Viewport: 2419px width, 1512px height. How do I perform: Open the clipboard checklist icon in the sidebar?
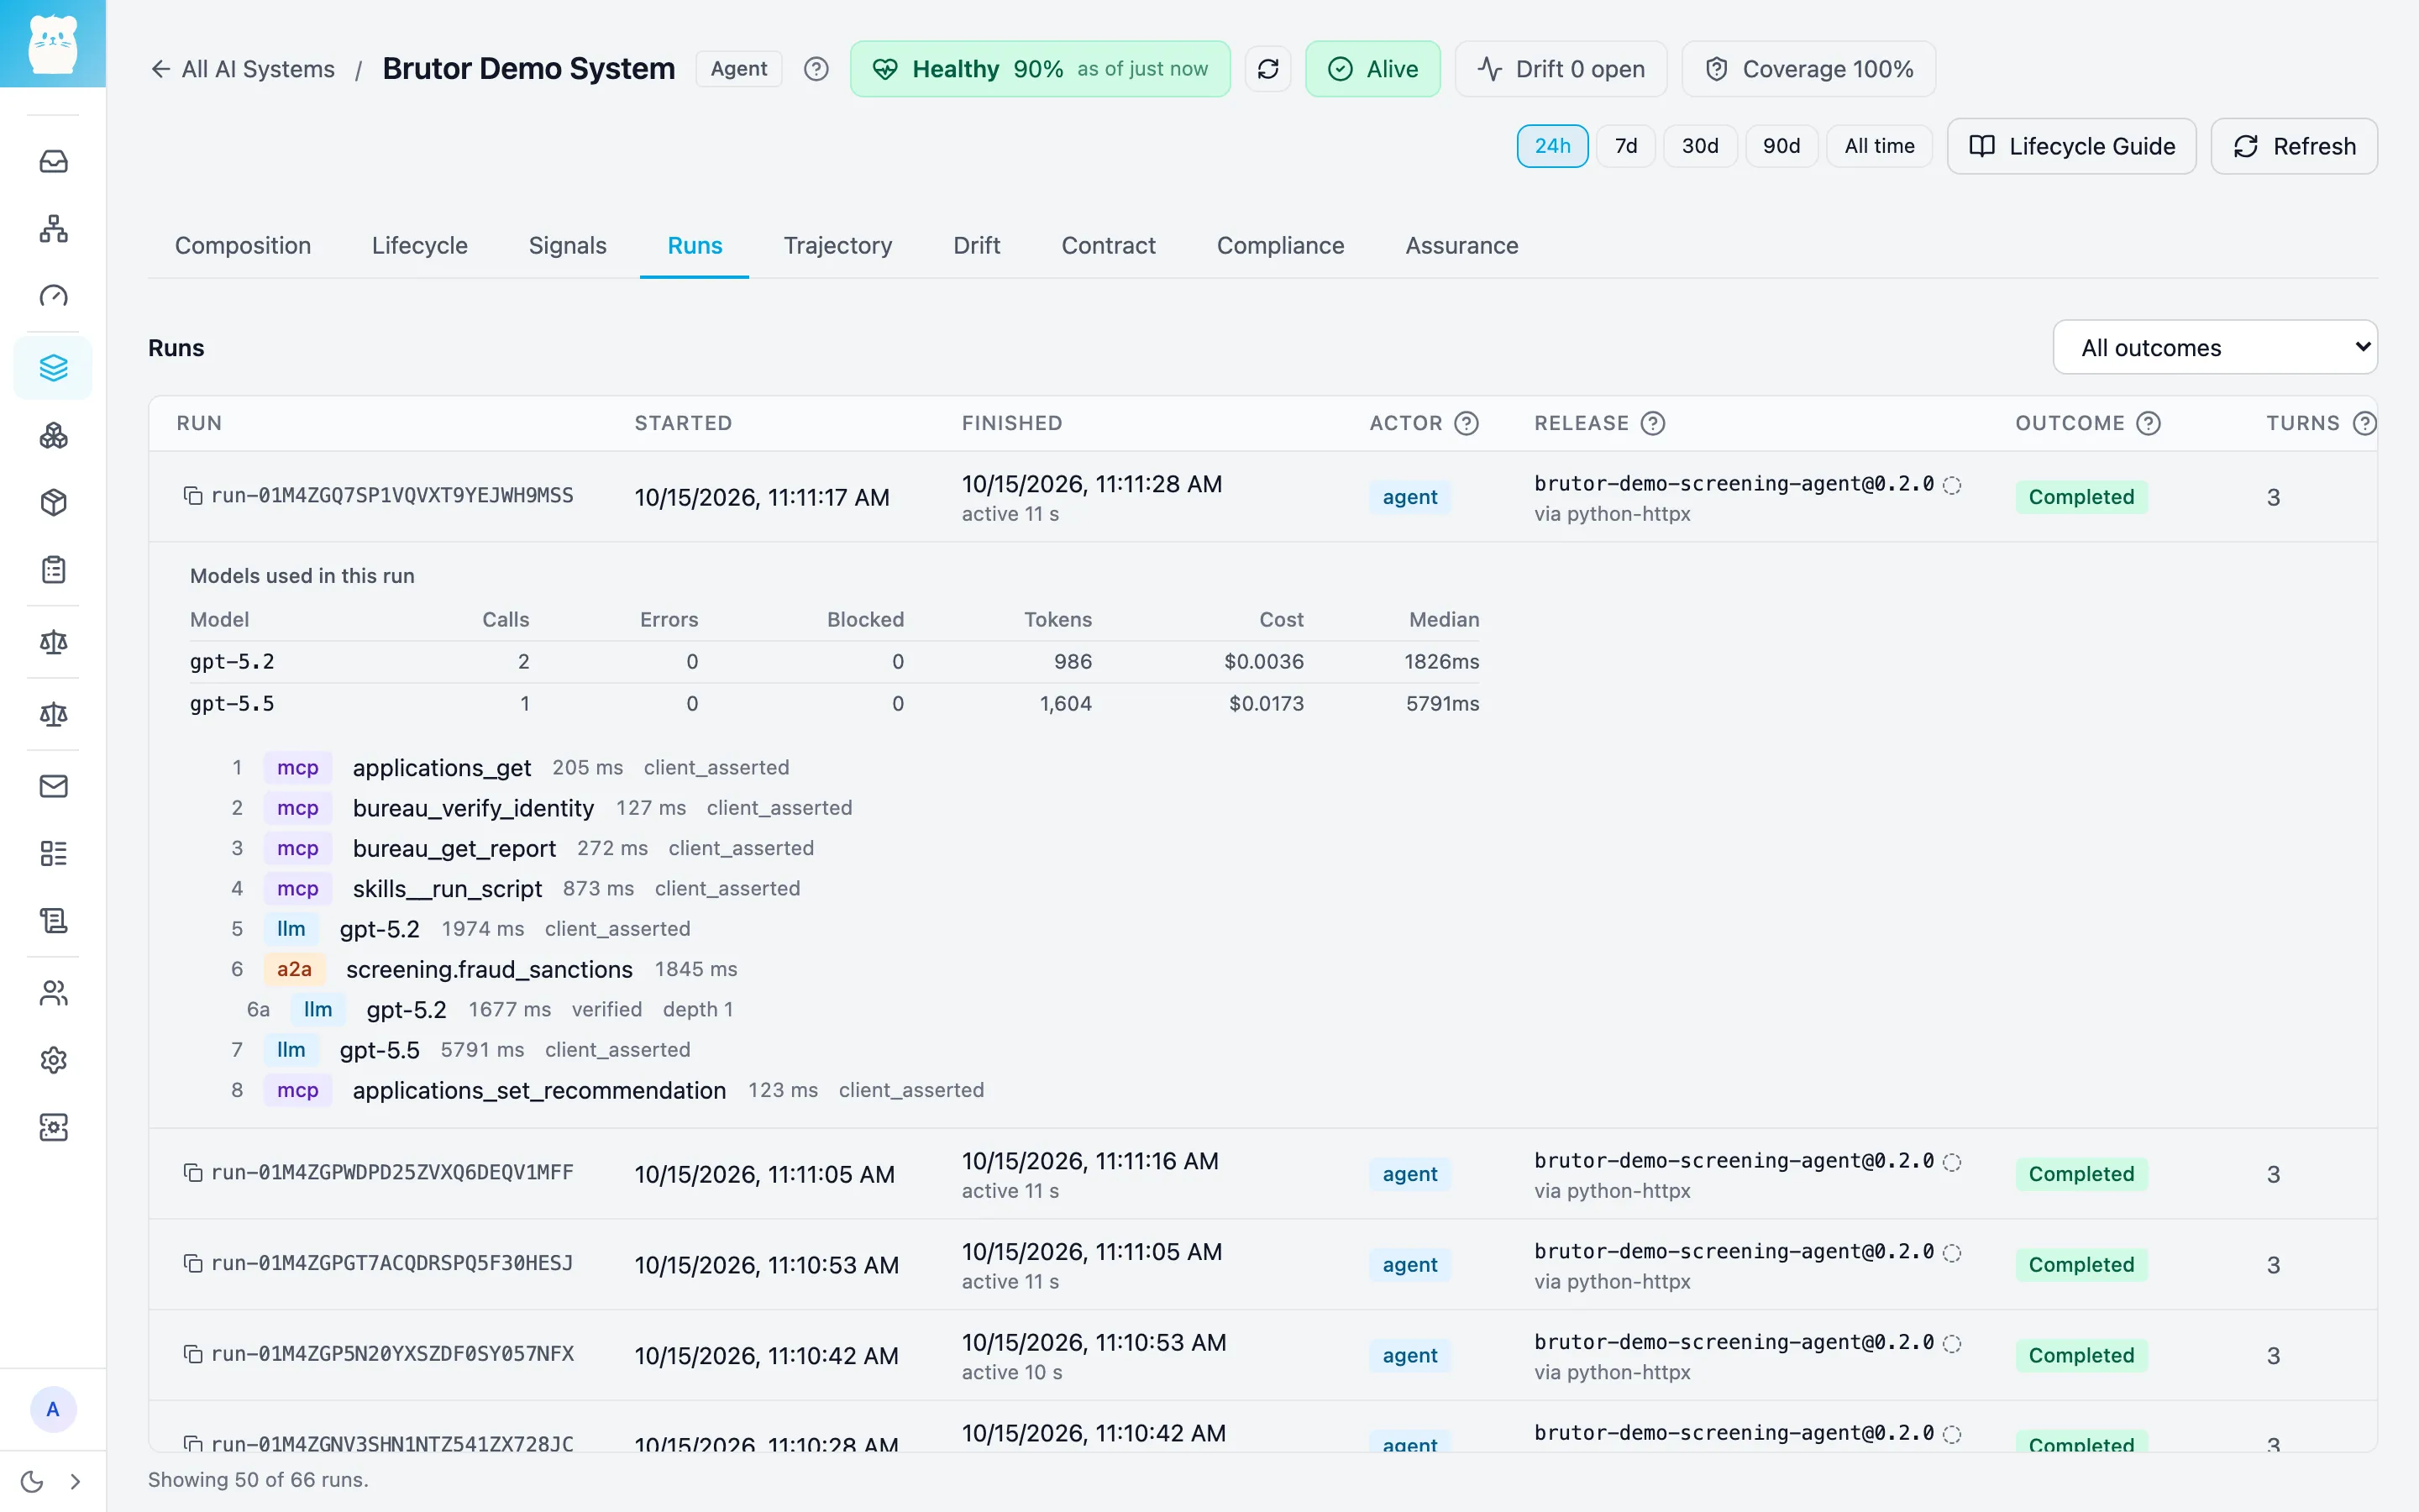click(x=53, y=569)
